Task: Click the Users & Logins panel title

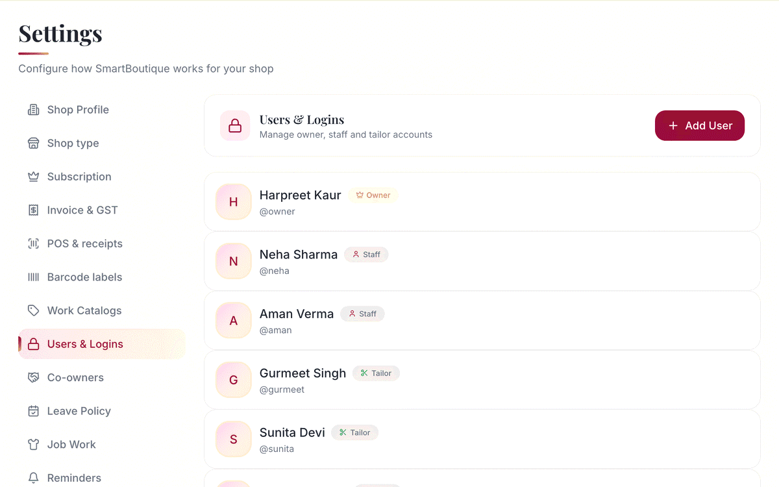Action: [x=302, y=119]
